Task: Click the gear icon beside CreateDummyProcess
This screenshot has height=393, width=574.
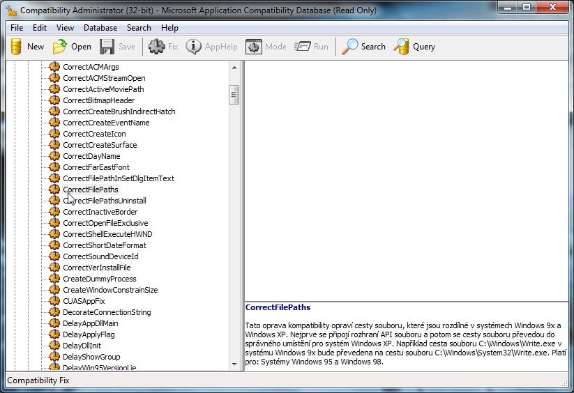Action: click(x=54, y=279)
